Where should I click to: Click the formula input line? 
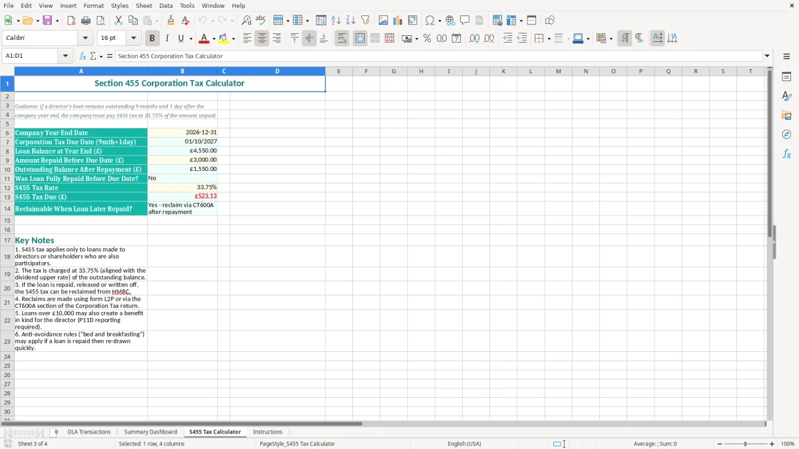(x=439, y=56)
